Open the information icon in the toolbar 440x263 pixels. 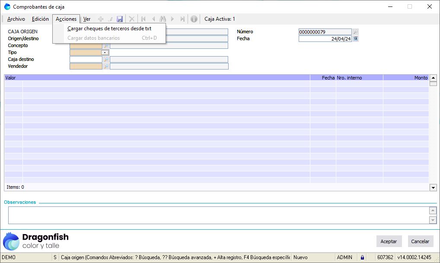coord(194,19)
